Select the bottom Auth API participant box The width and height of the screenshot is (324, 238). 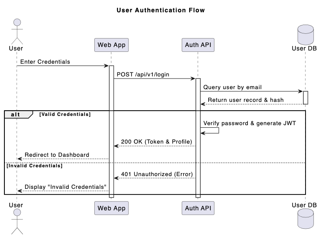198,208
